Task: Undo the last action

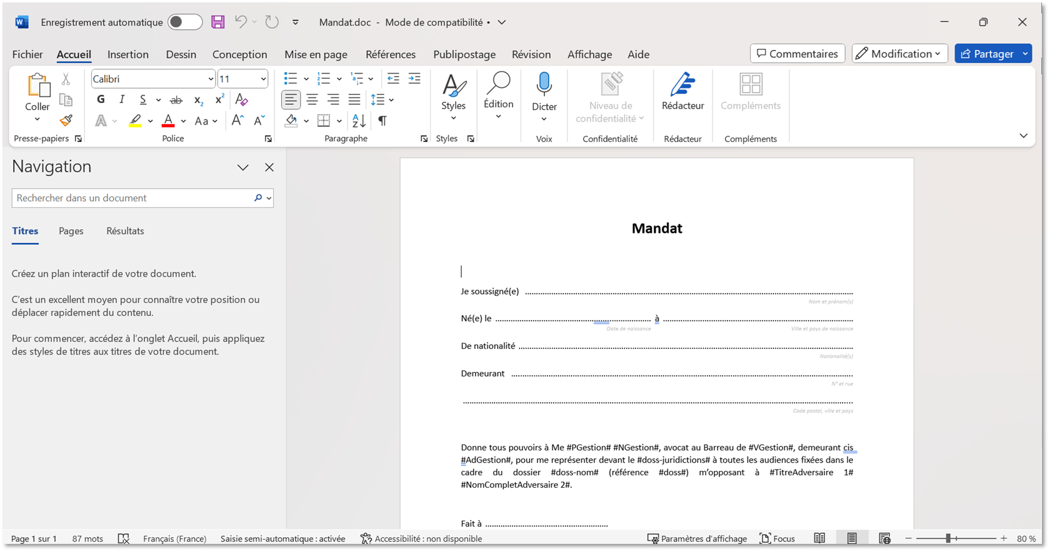Action: [241, 22]
